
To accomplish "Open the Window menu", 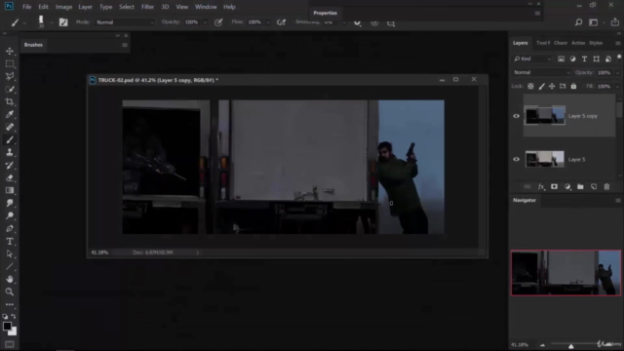I will (x=206, y=7).
